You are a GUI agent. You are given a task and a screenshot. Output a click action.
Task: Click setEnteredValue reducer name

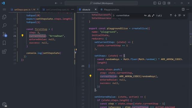[x=105, y=97]
